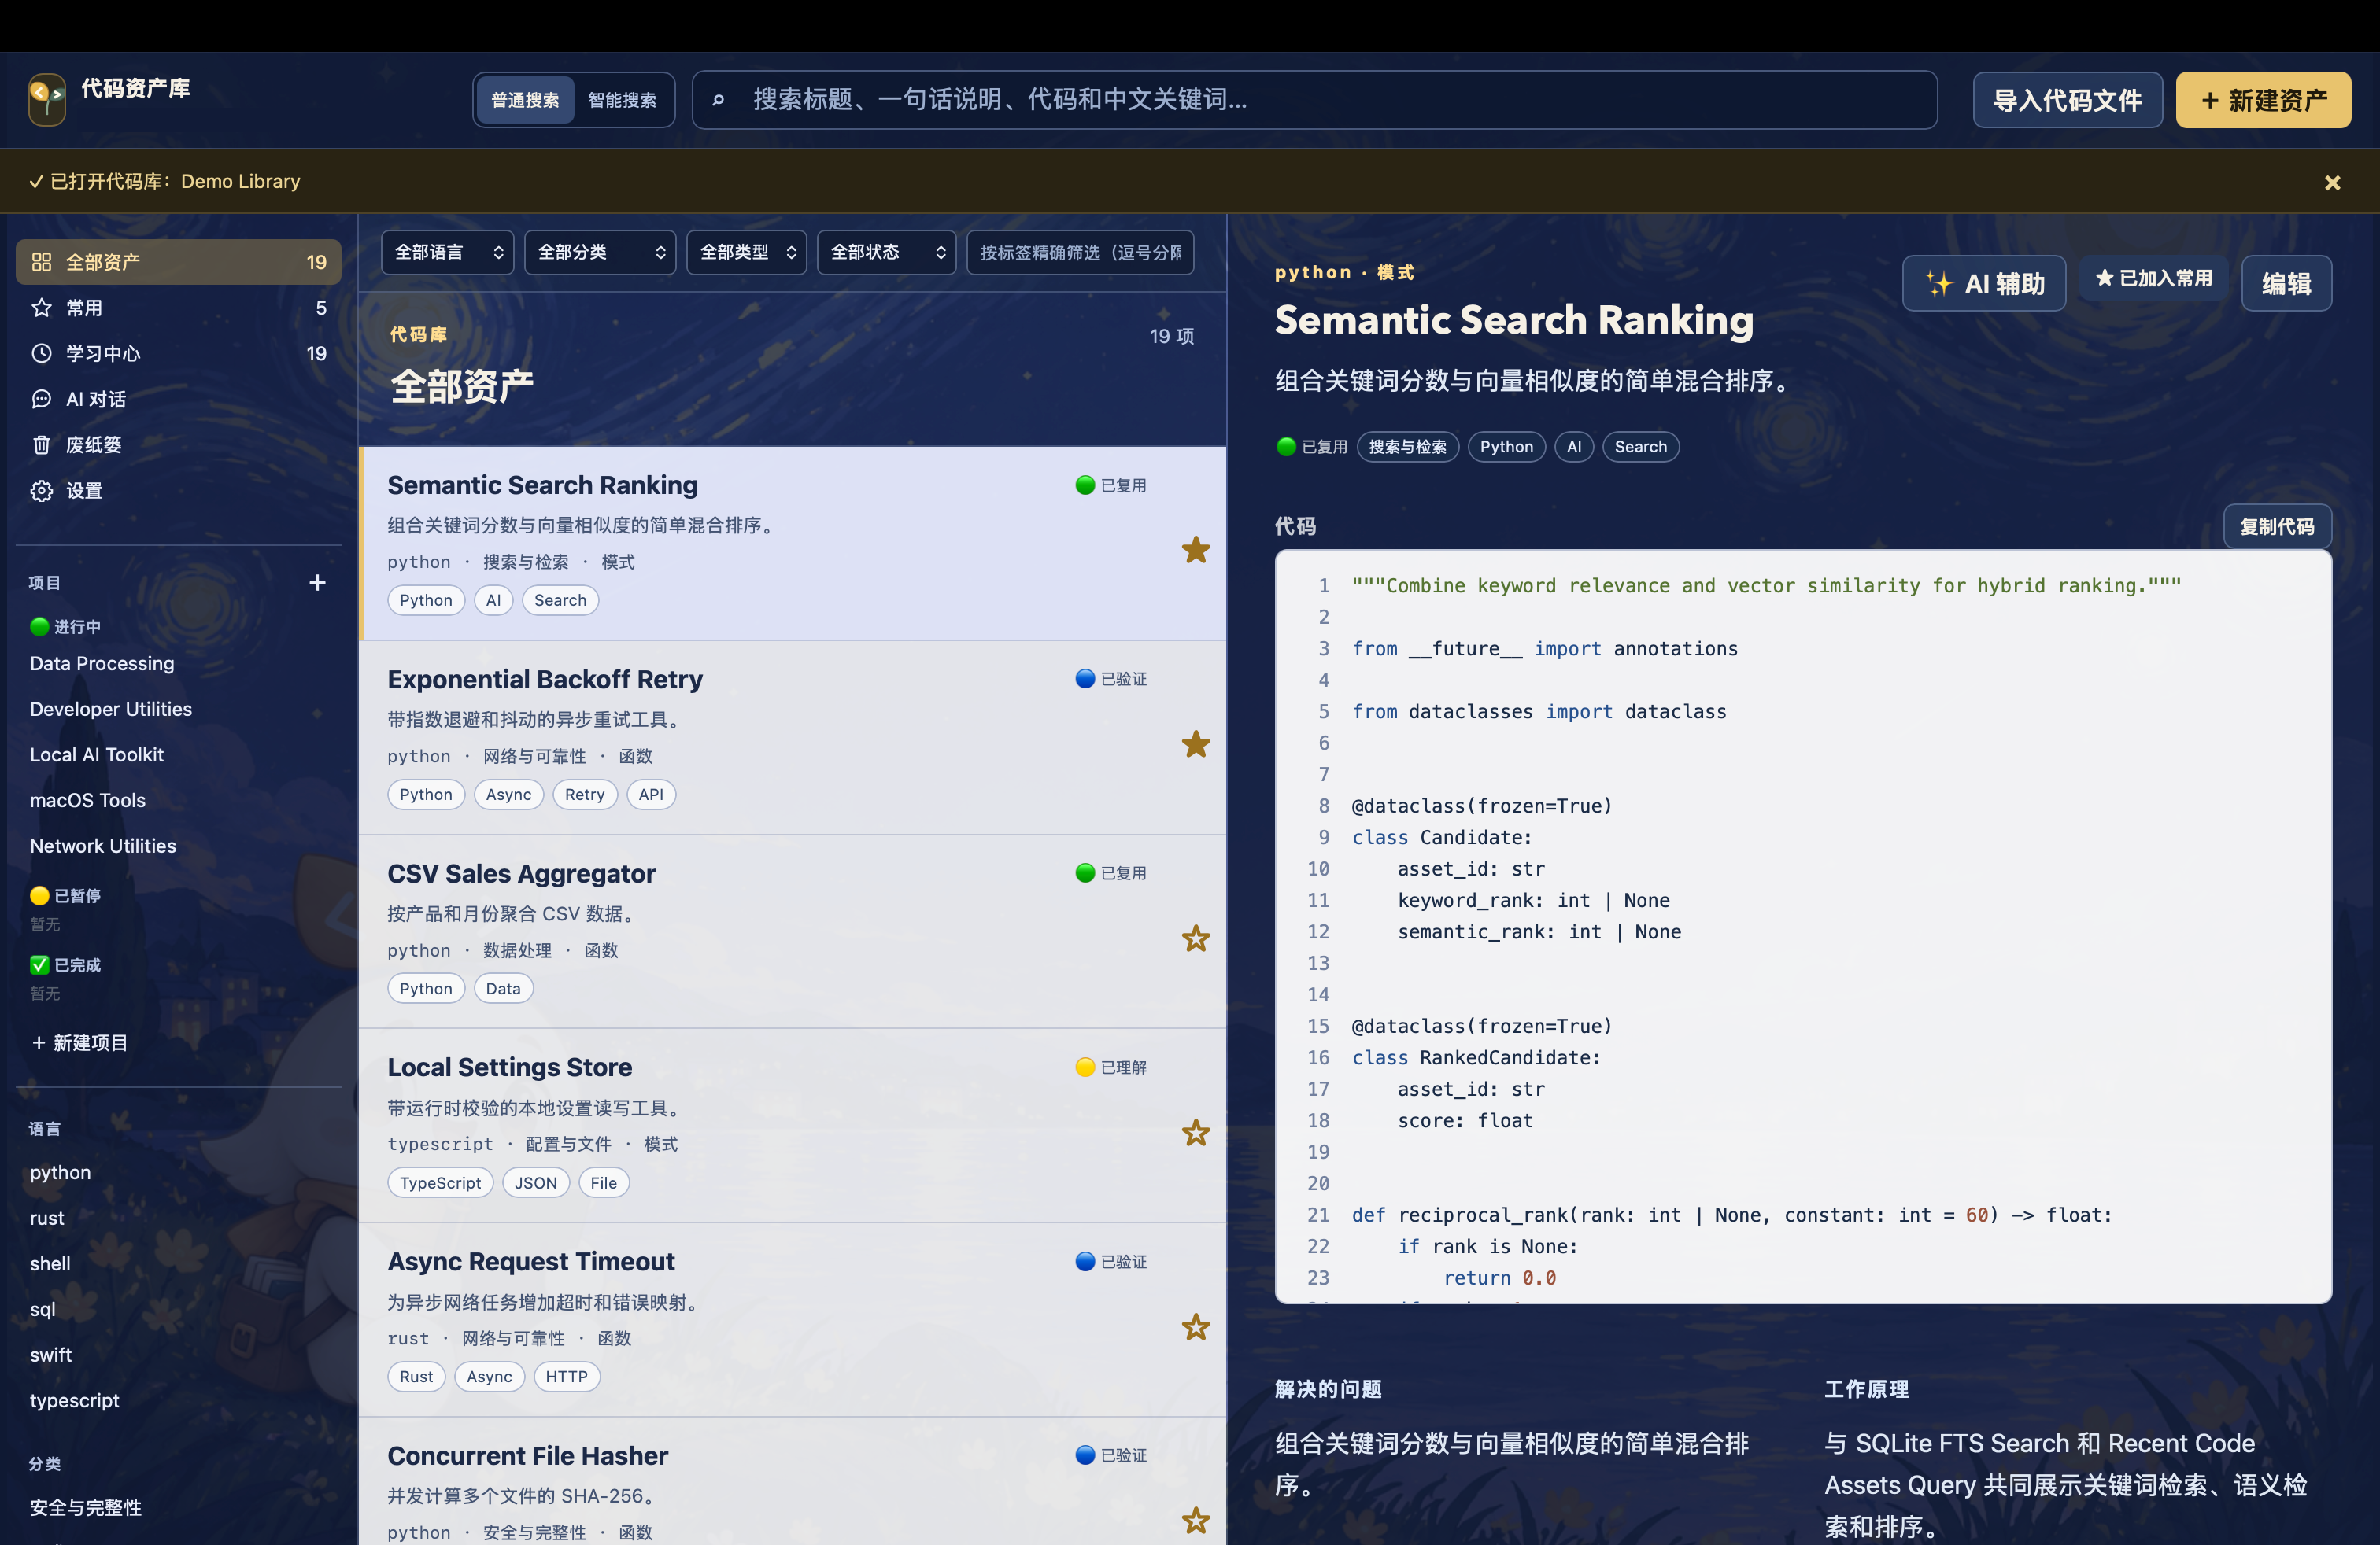
Task: Open the 全部语言 language dropdown
Action: coord(447,252)
